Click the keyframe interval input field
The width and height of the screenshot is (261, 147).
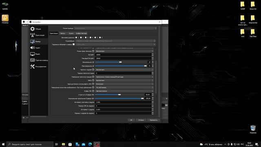click(x=123, y=102)
